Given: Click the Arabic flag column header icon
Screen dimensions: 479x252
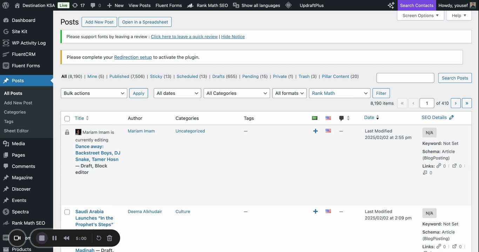Looking at the screenshot, I should (315, 118).
